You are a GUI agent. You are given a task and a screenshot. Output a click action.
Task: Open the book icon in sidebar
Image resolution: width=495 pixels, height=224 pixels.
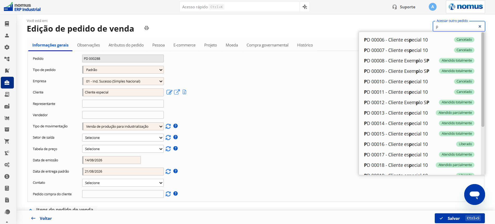(7, 24)
